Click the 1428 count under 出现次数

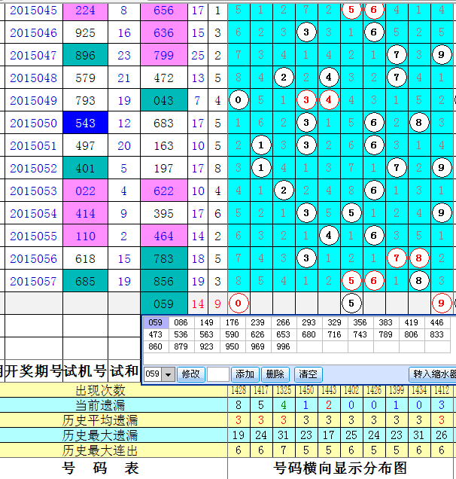[239, 390]
